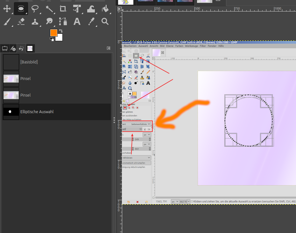This screenshot has height=233, width=296.
Task: Activate the Crop tool
Action: point(63,9)
